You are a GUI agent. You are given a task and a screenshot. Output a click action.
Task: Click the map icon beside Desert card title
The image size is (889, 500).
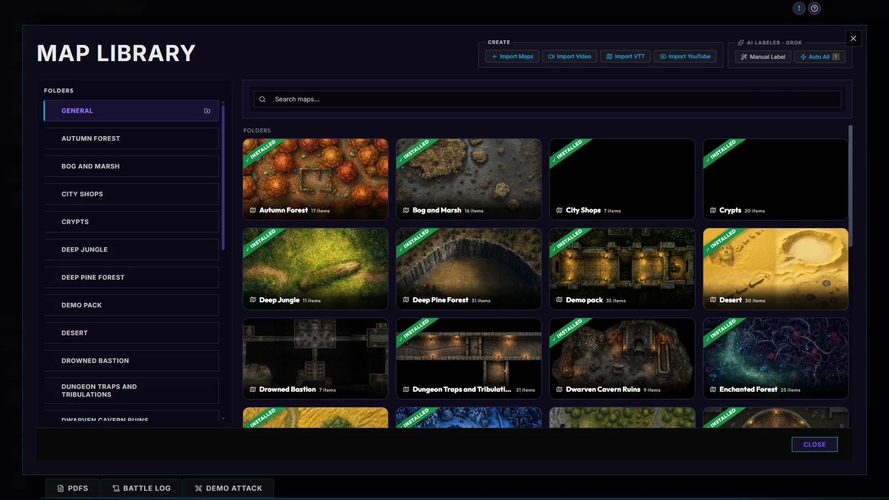(713, 300)
